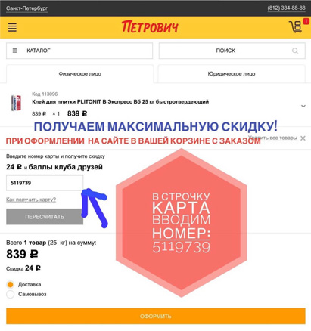311x331 pixels.
Task: Open the shopping cart icon
Action: tap(295, 26)
